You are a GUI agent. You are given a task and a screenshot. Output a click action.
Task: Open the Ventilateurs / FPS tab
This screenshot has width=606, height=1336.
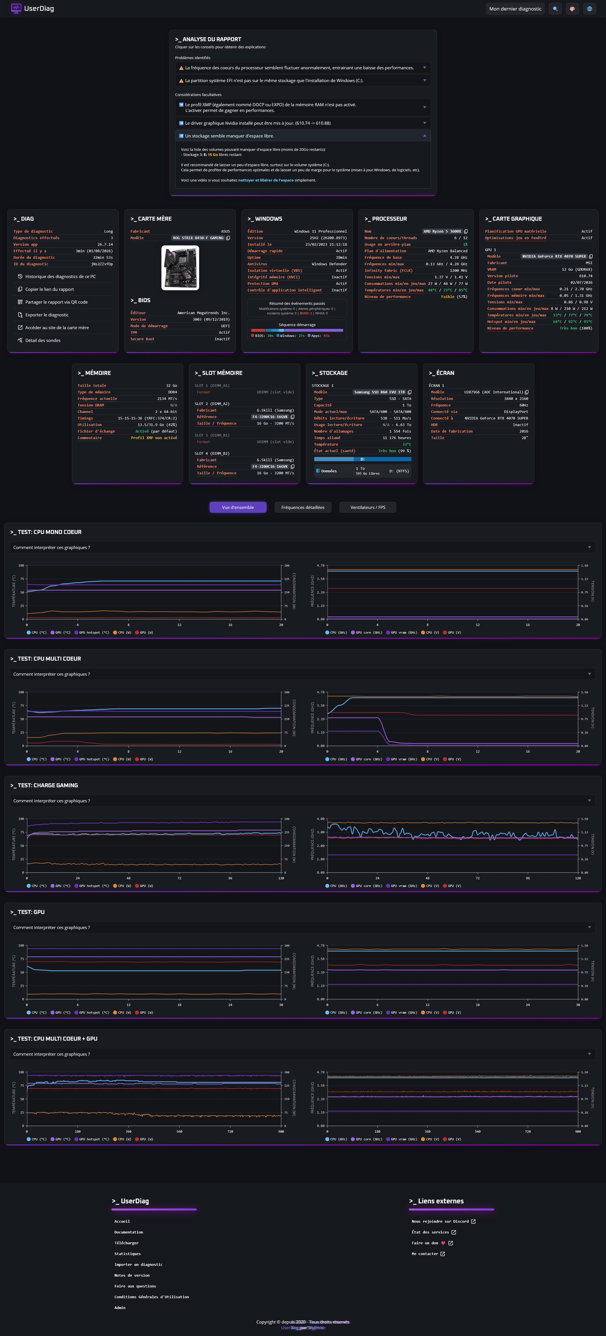point(368,507)
